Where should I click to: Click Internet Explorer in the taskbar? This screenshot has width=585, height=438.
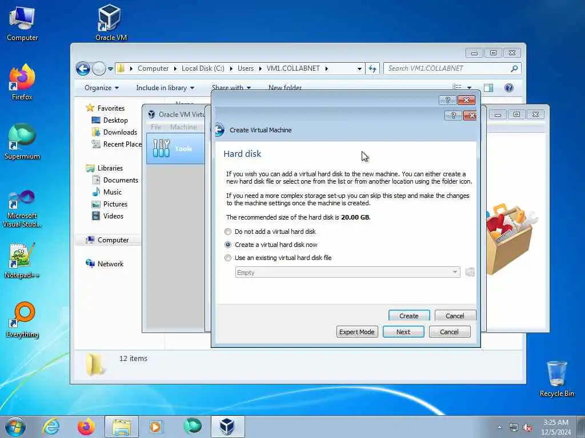[x=51, y=427]
